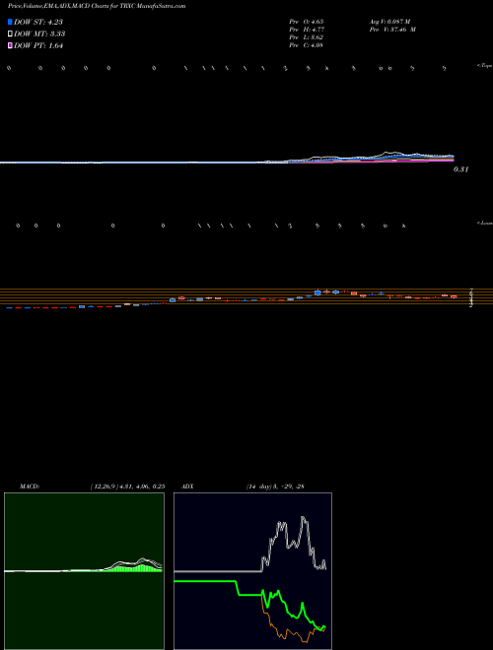Click the 'Pre O: 4.65' open value

[307, 21]
